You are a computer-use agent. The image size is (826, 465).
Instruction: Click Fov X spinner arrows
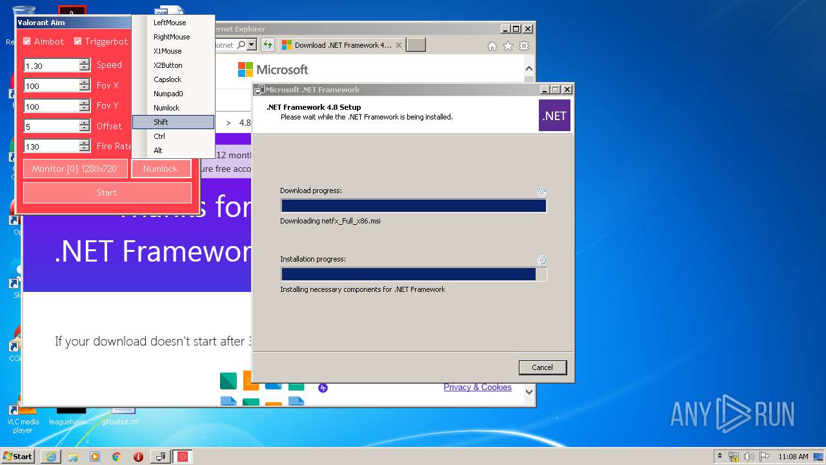tap(85, 85)
